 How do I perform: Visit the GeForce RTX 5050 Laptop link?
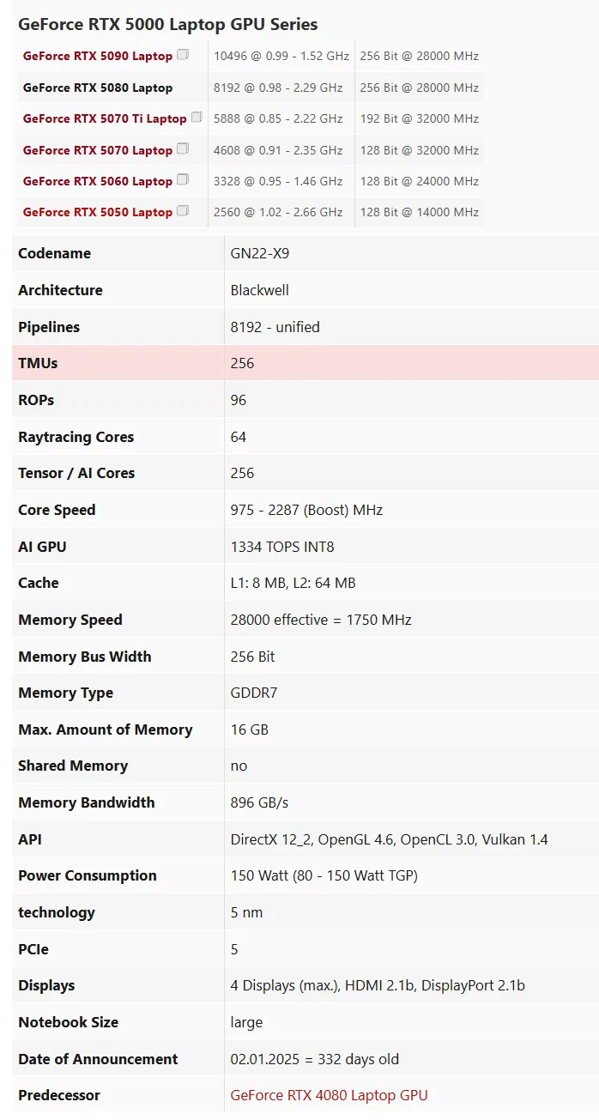tap(97, 212)
